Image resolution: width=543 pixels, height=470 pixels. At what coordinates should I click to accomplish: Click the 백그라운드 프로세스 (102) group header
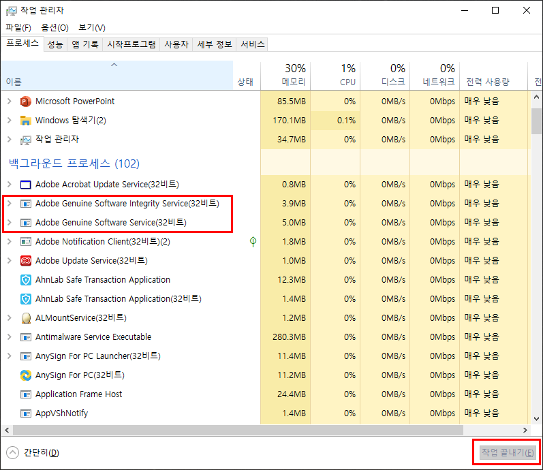click(74, 163)
